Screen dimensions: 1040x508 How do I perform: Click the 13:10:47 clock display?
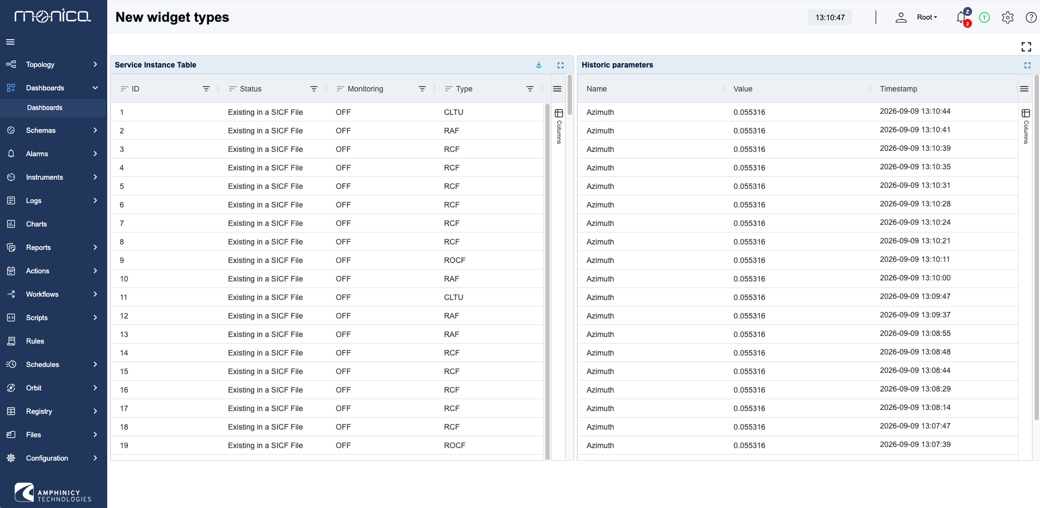[830, 17]
